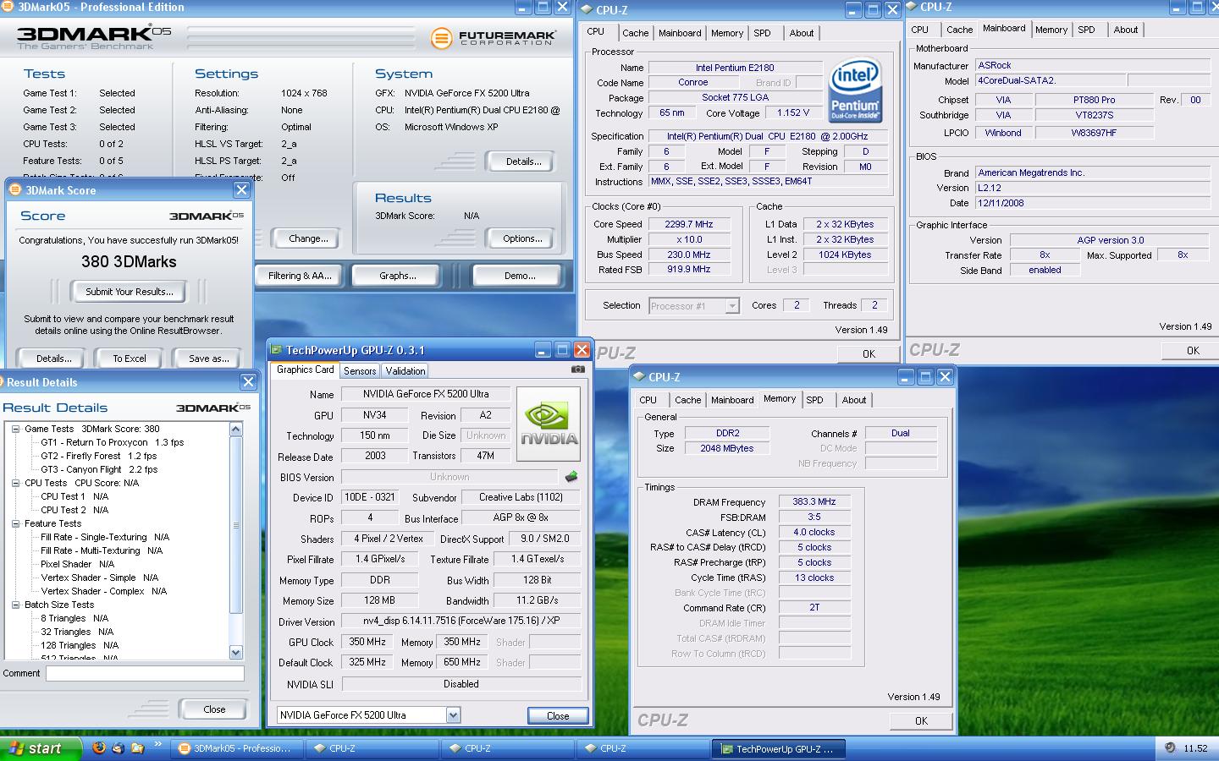Switch to the Validation tab in GPU-Z
The image size is (1219, 761).
pyautogui.click(x=405, y=371)
